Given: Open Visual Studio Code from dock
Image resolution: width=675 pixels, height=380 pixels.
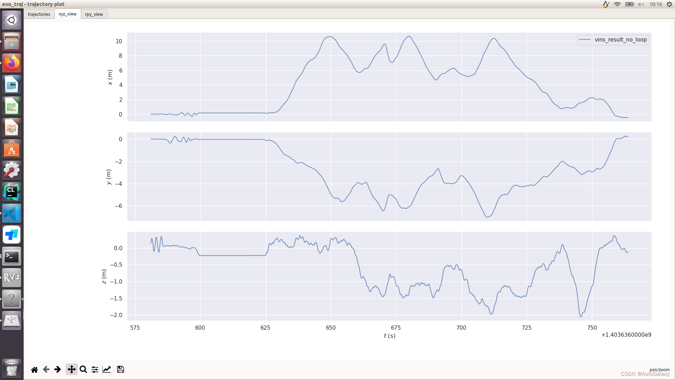Looking at the screenshot, I should (x=12, y=214).
